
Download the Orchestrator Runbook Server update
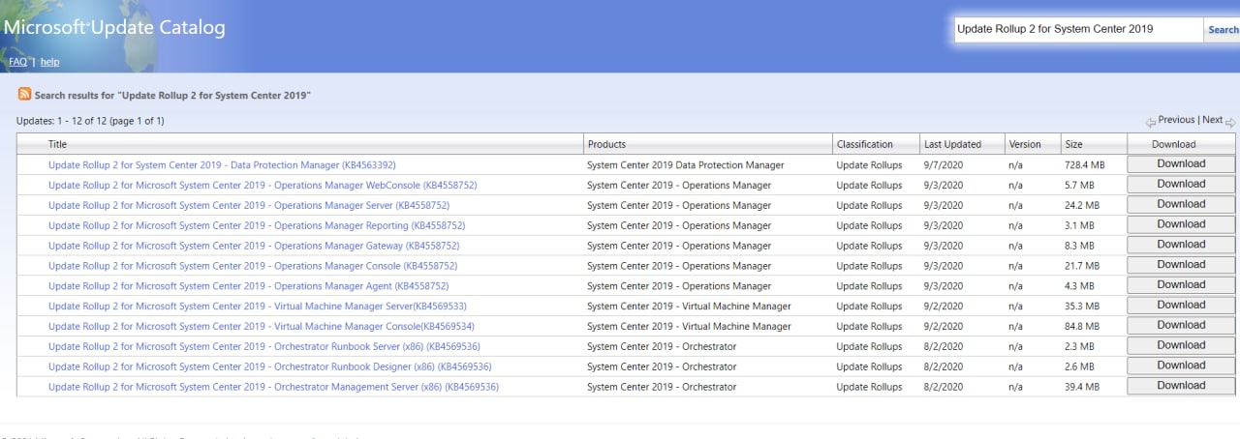[1181, 345]
